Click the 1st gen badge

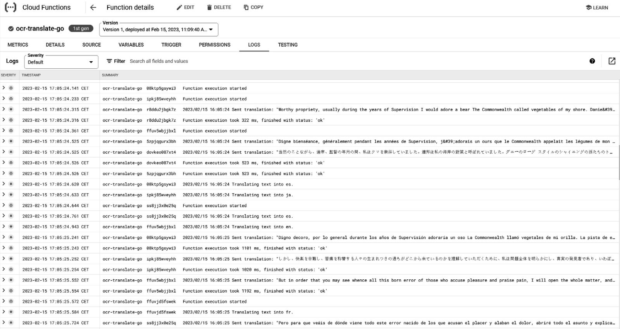pyautogui.click(x=81, y=28)
